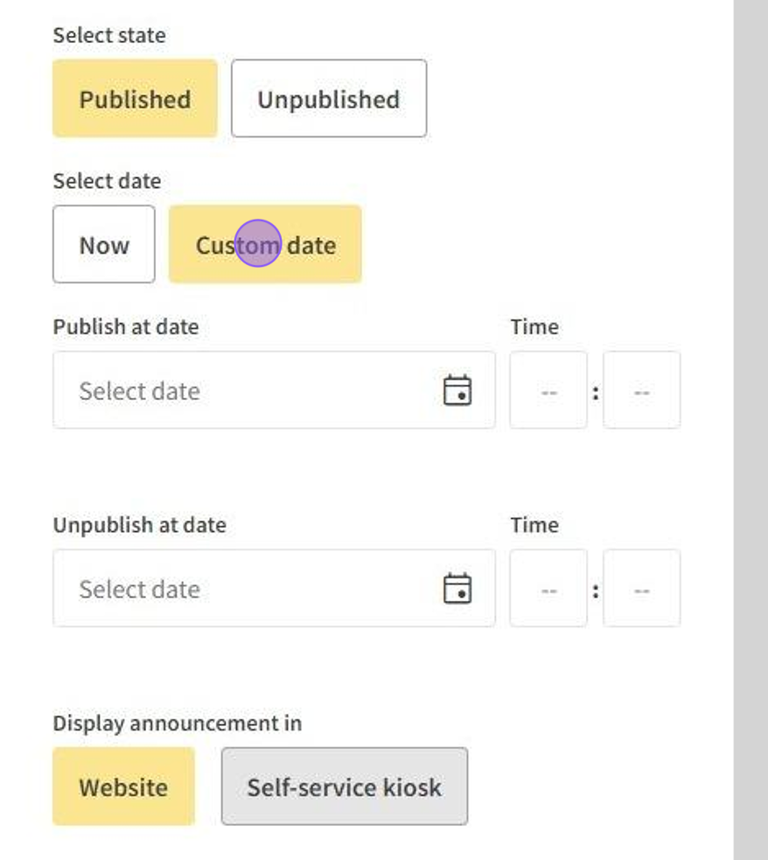
Task: Open the Unpublish at date calendar icon
Action: point(457,589)
